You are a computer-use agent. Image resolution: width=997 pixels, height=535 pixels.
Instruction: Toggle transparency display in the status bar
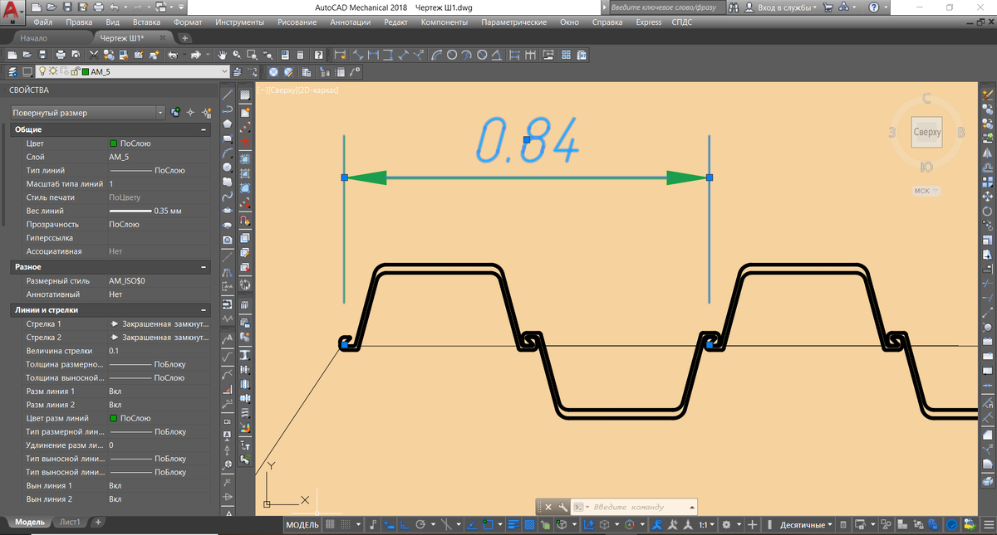point(528,525)
